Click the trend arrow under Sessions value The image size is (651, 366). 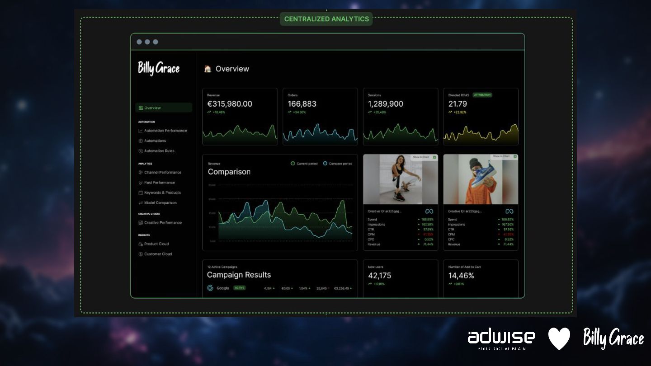370,112
